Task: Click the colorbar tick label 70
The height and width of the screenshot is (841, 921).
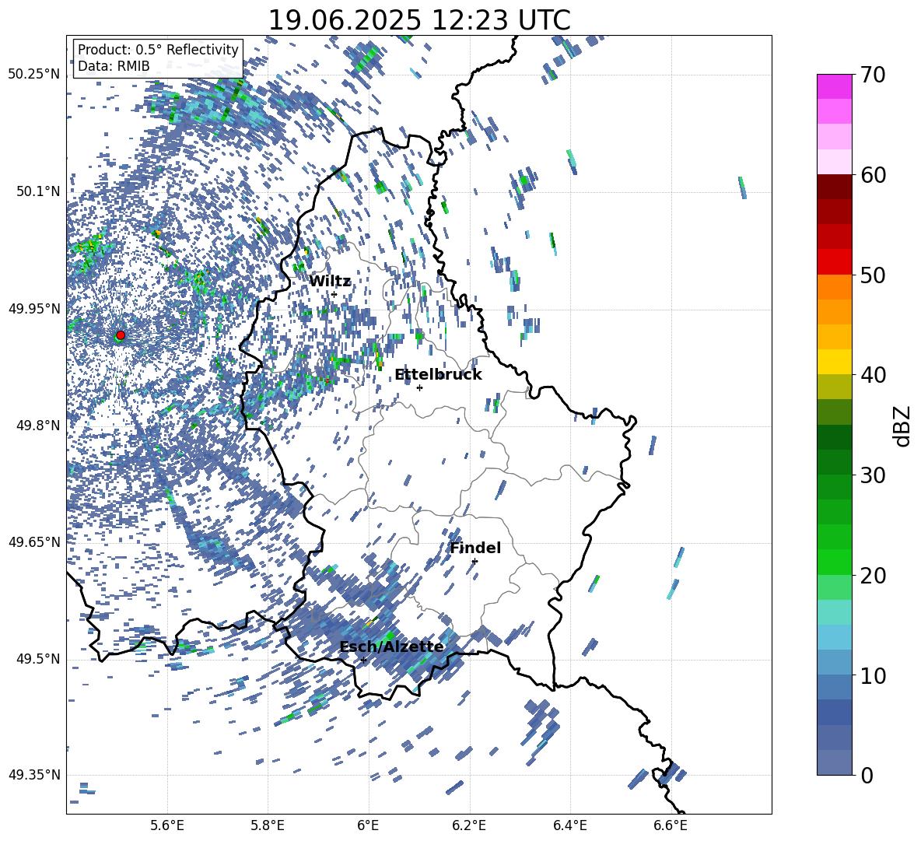Action: (x=873, y=75)
